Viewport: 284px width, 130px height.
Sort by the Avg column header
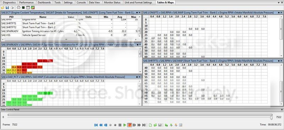point(120,17)
